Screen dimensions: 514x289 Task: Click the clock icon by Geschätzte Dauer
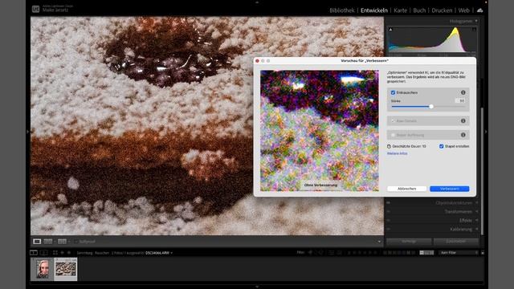(389, 146)
